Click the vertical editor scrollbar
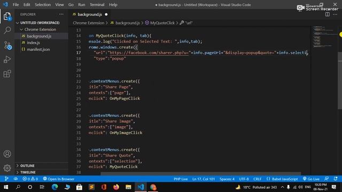 [x=340, y=81]
